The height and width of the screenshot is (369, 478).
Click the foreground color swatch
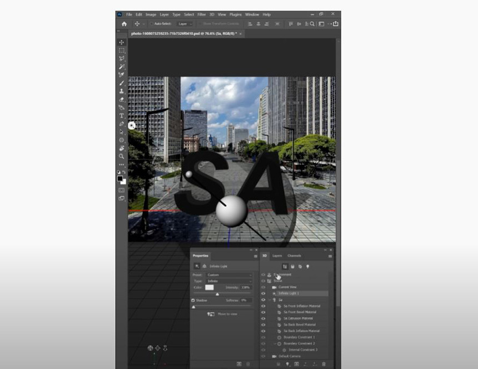point(120,178)
